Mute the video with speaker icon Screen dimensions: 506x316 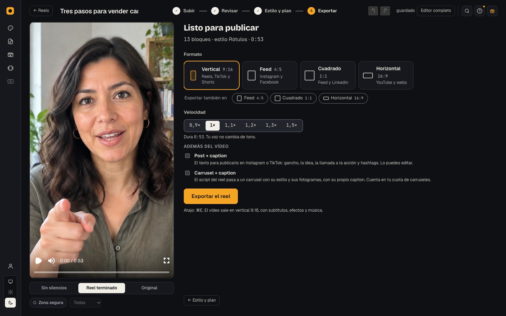point(52,261)
